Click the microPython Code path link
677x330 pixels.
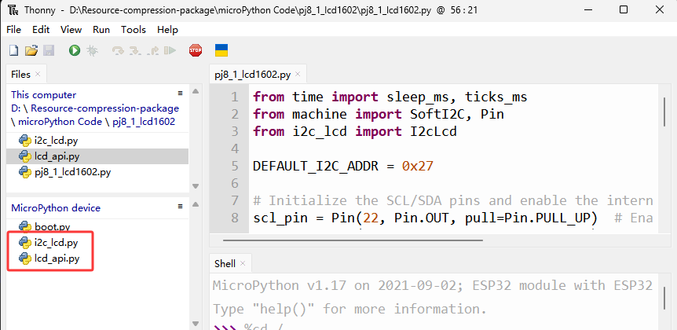point(60,122)
